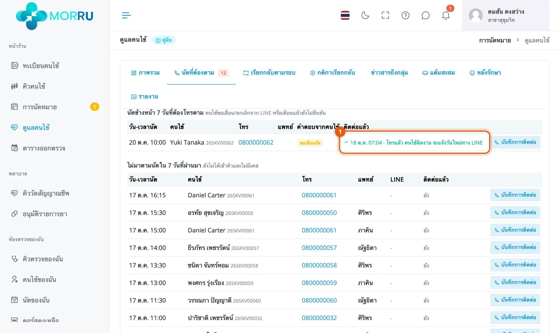Click phone number 0800000057

(x=319, y=248)
